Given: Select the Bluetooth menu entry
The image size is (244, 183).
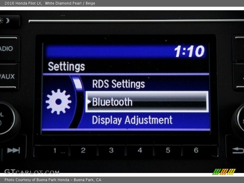Looking at the screenshot, I should pyautogui.click(x=147, y=102).
